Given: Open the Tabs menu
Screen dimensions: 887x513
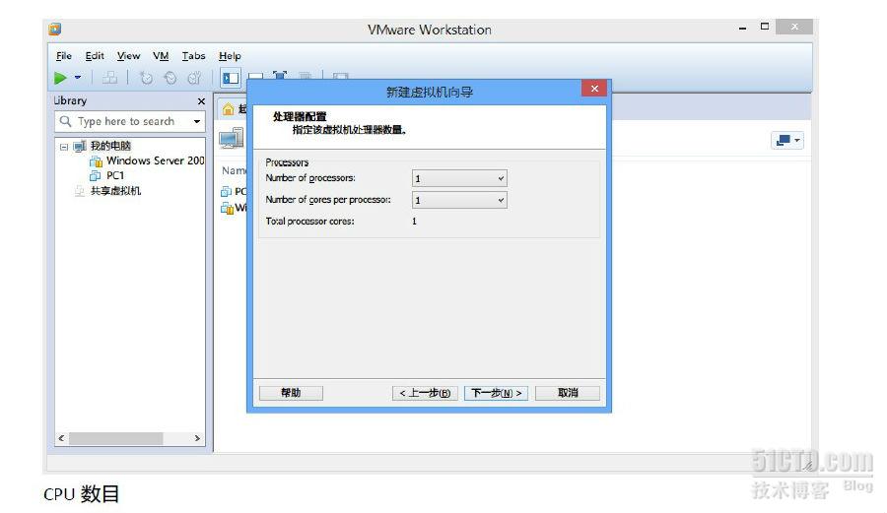Looking at the screenshot, I should (193, 56).
